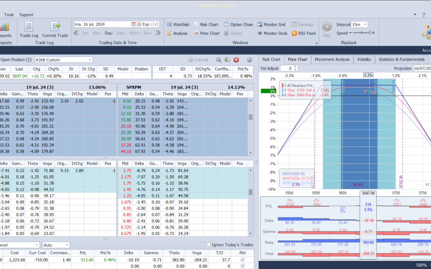Click the upper call chain vertical scrollbar
Screen dimensions: 431x269
(250, 127)
